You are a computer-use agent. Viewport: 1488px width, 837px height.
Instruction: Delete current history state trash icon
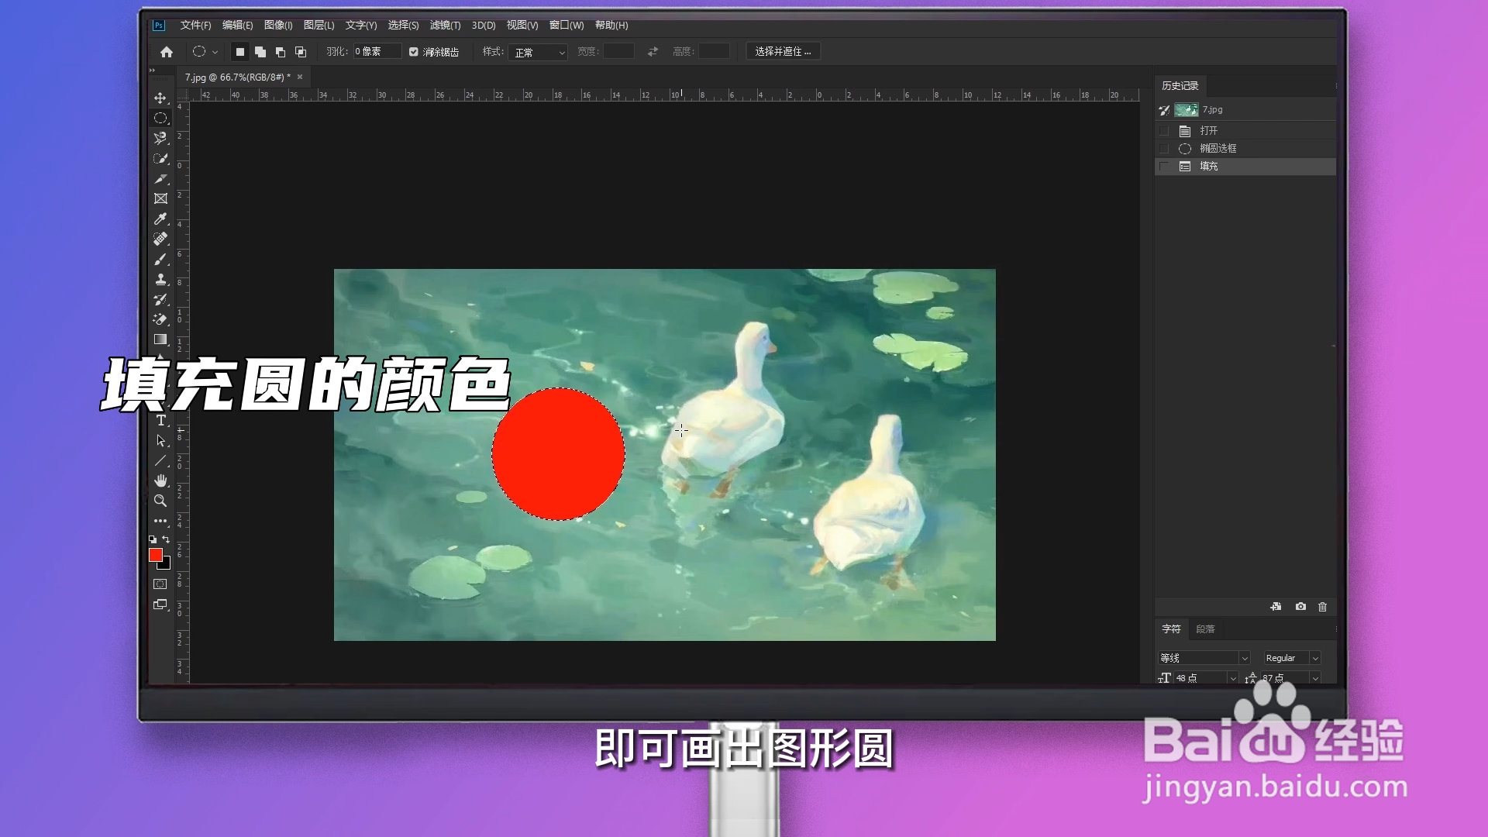coord(1323,607)
